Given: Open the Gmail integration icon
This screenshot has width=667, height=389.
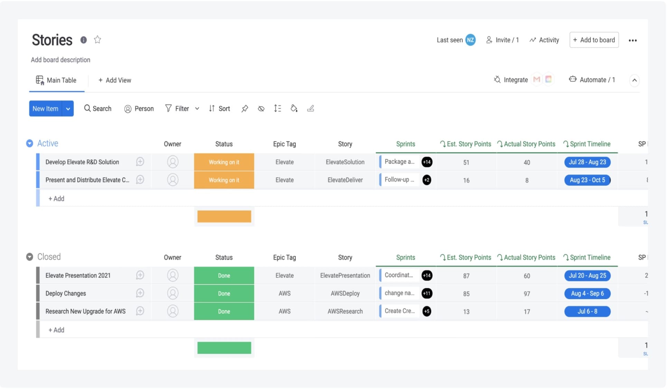Looking at the screenshot, I should click(536, 79).
